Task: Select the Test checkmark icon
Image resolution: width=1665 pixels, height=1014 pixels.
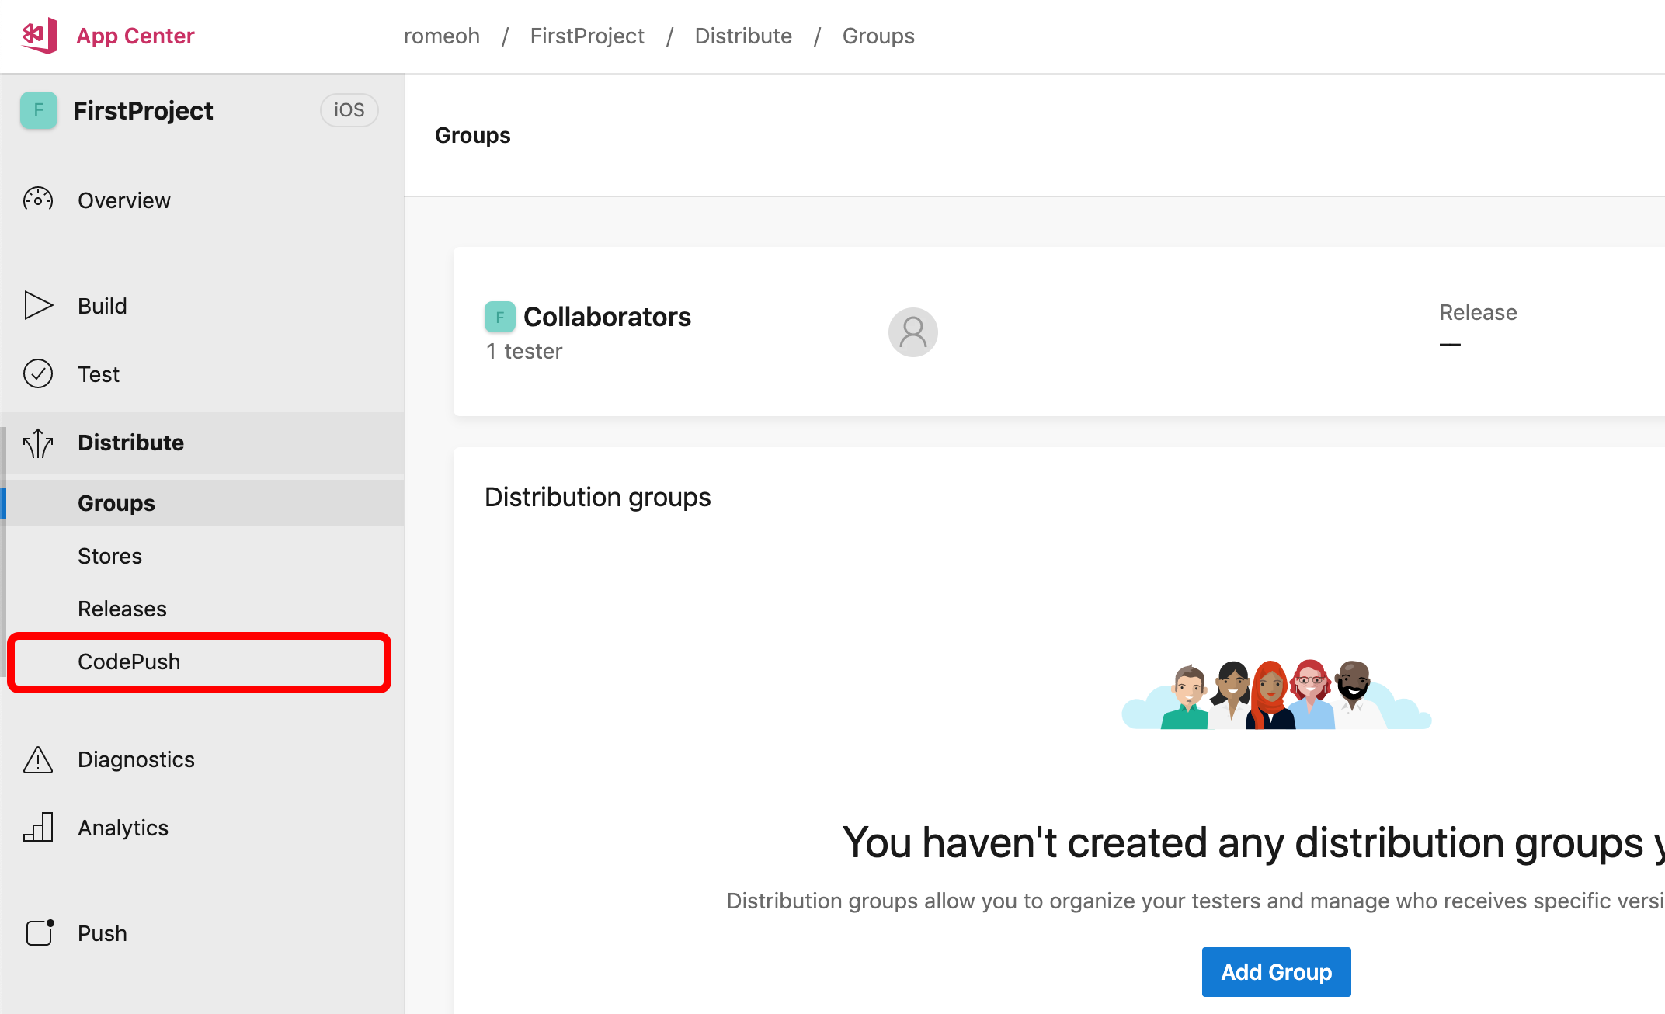Action: tap(38, 374)
